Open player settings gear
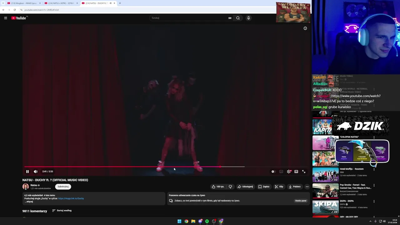This screenshot has width=400, height=225. click(x=289, y=172)
